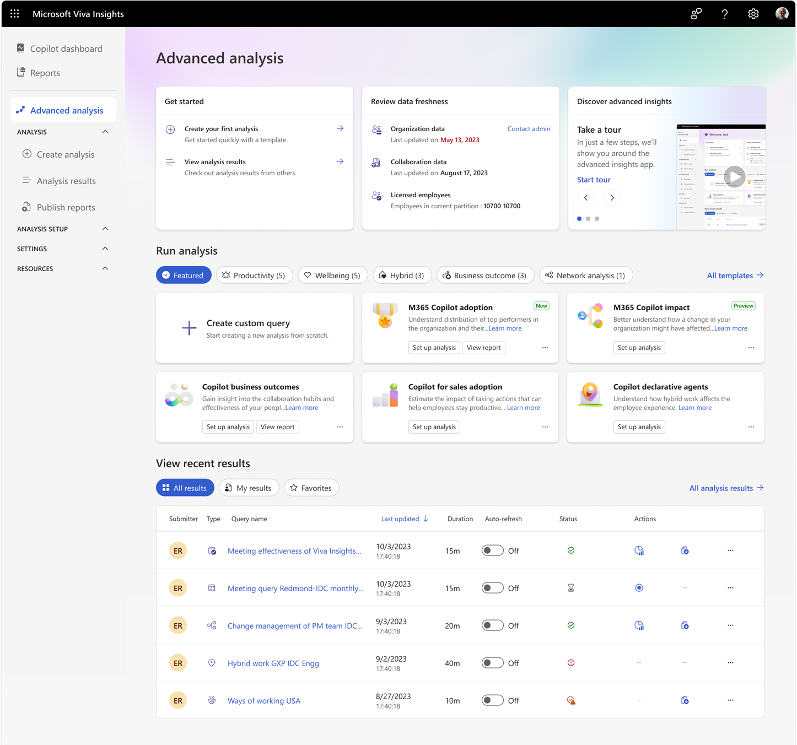Show All results tab
This screenshot has width=797, height=745.
pyautogui.click(x=185, y=488)
